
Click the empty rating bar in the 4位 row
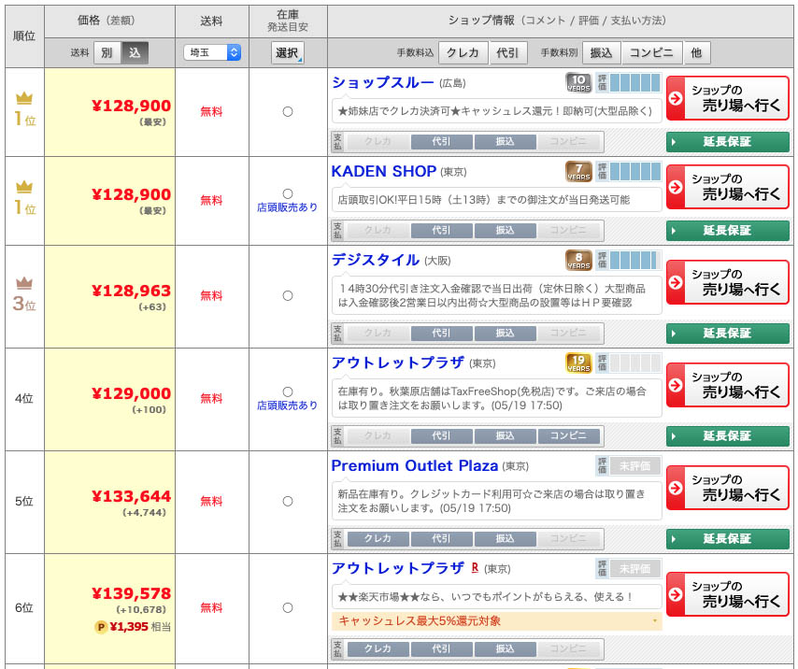[634, 363]
